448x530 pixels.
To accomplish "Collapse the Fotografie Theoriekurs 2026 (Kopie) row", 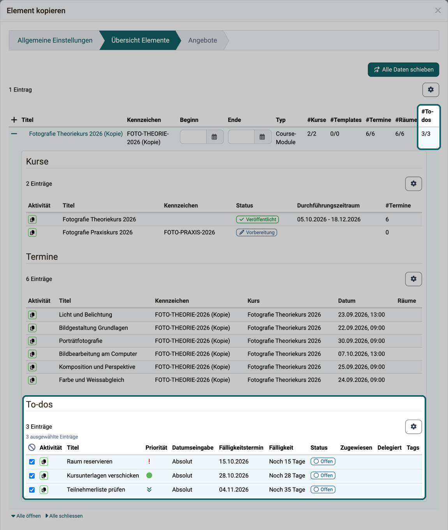I will 14,134.
